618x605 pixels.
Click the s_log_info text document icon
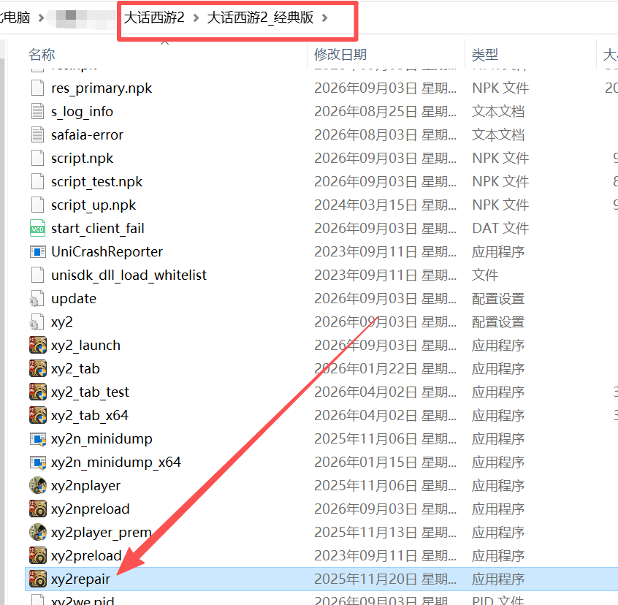(x=37, y=111)
